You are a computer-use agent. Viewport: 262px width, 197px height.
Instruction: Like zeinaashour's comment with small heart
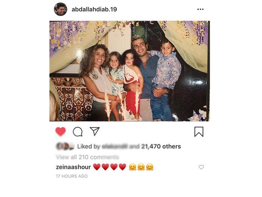[x=201, y=167]
